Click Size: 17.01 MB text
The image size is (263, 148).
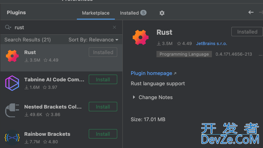coord(148,120)
